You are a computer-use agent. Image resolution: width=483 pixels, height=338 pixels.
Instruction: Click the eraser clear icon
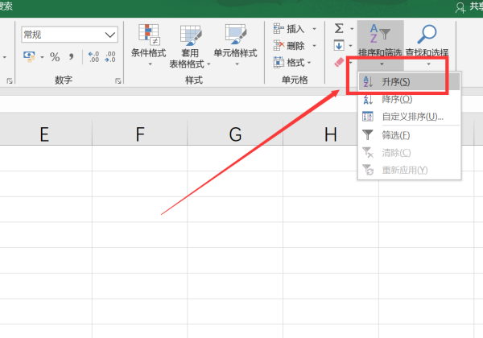click(339, 62)
